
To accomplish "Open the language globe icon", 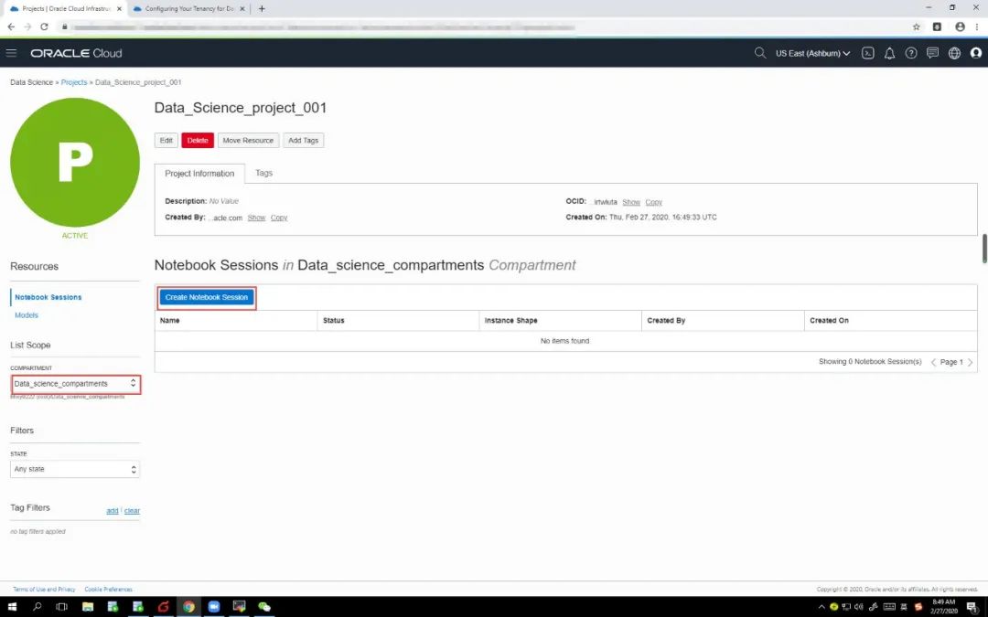I will [954, 54].
